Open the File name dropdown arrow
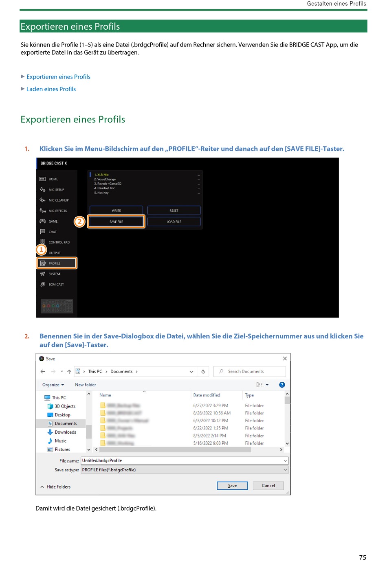 tap(285, 460)
